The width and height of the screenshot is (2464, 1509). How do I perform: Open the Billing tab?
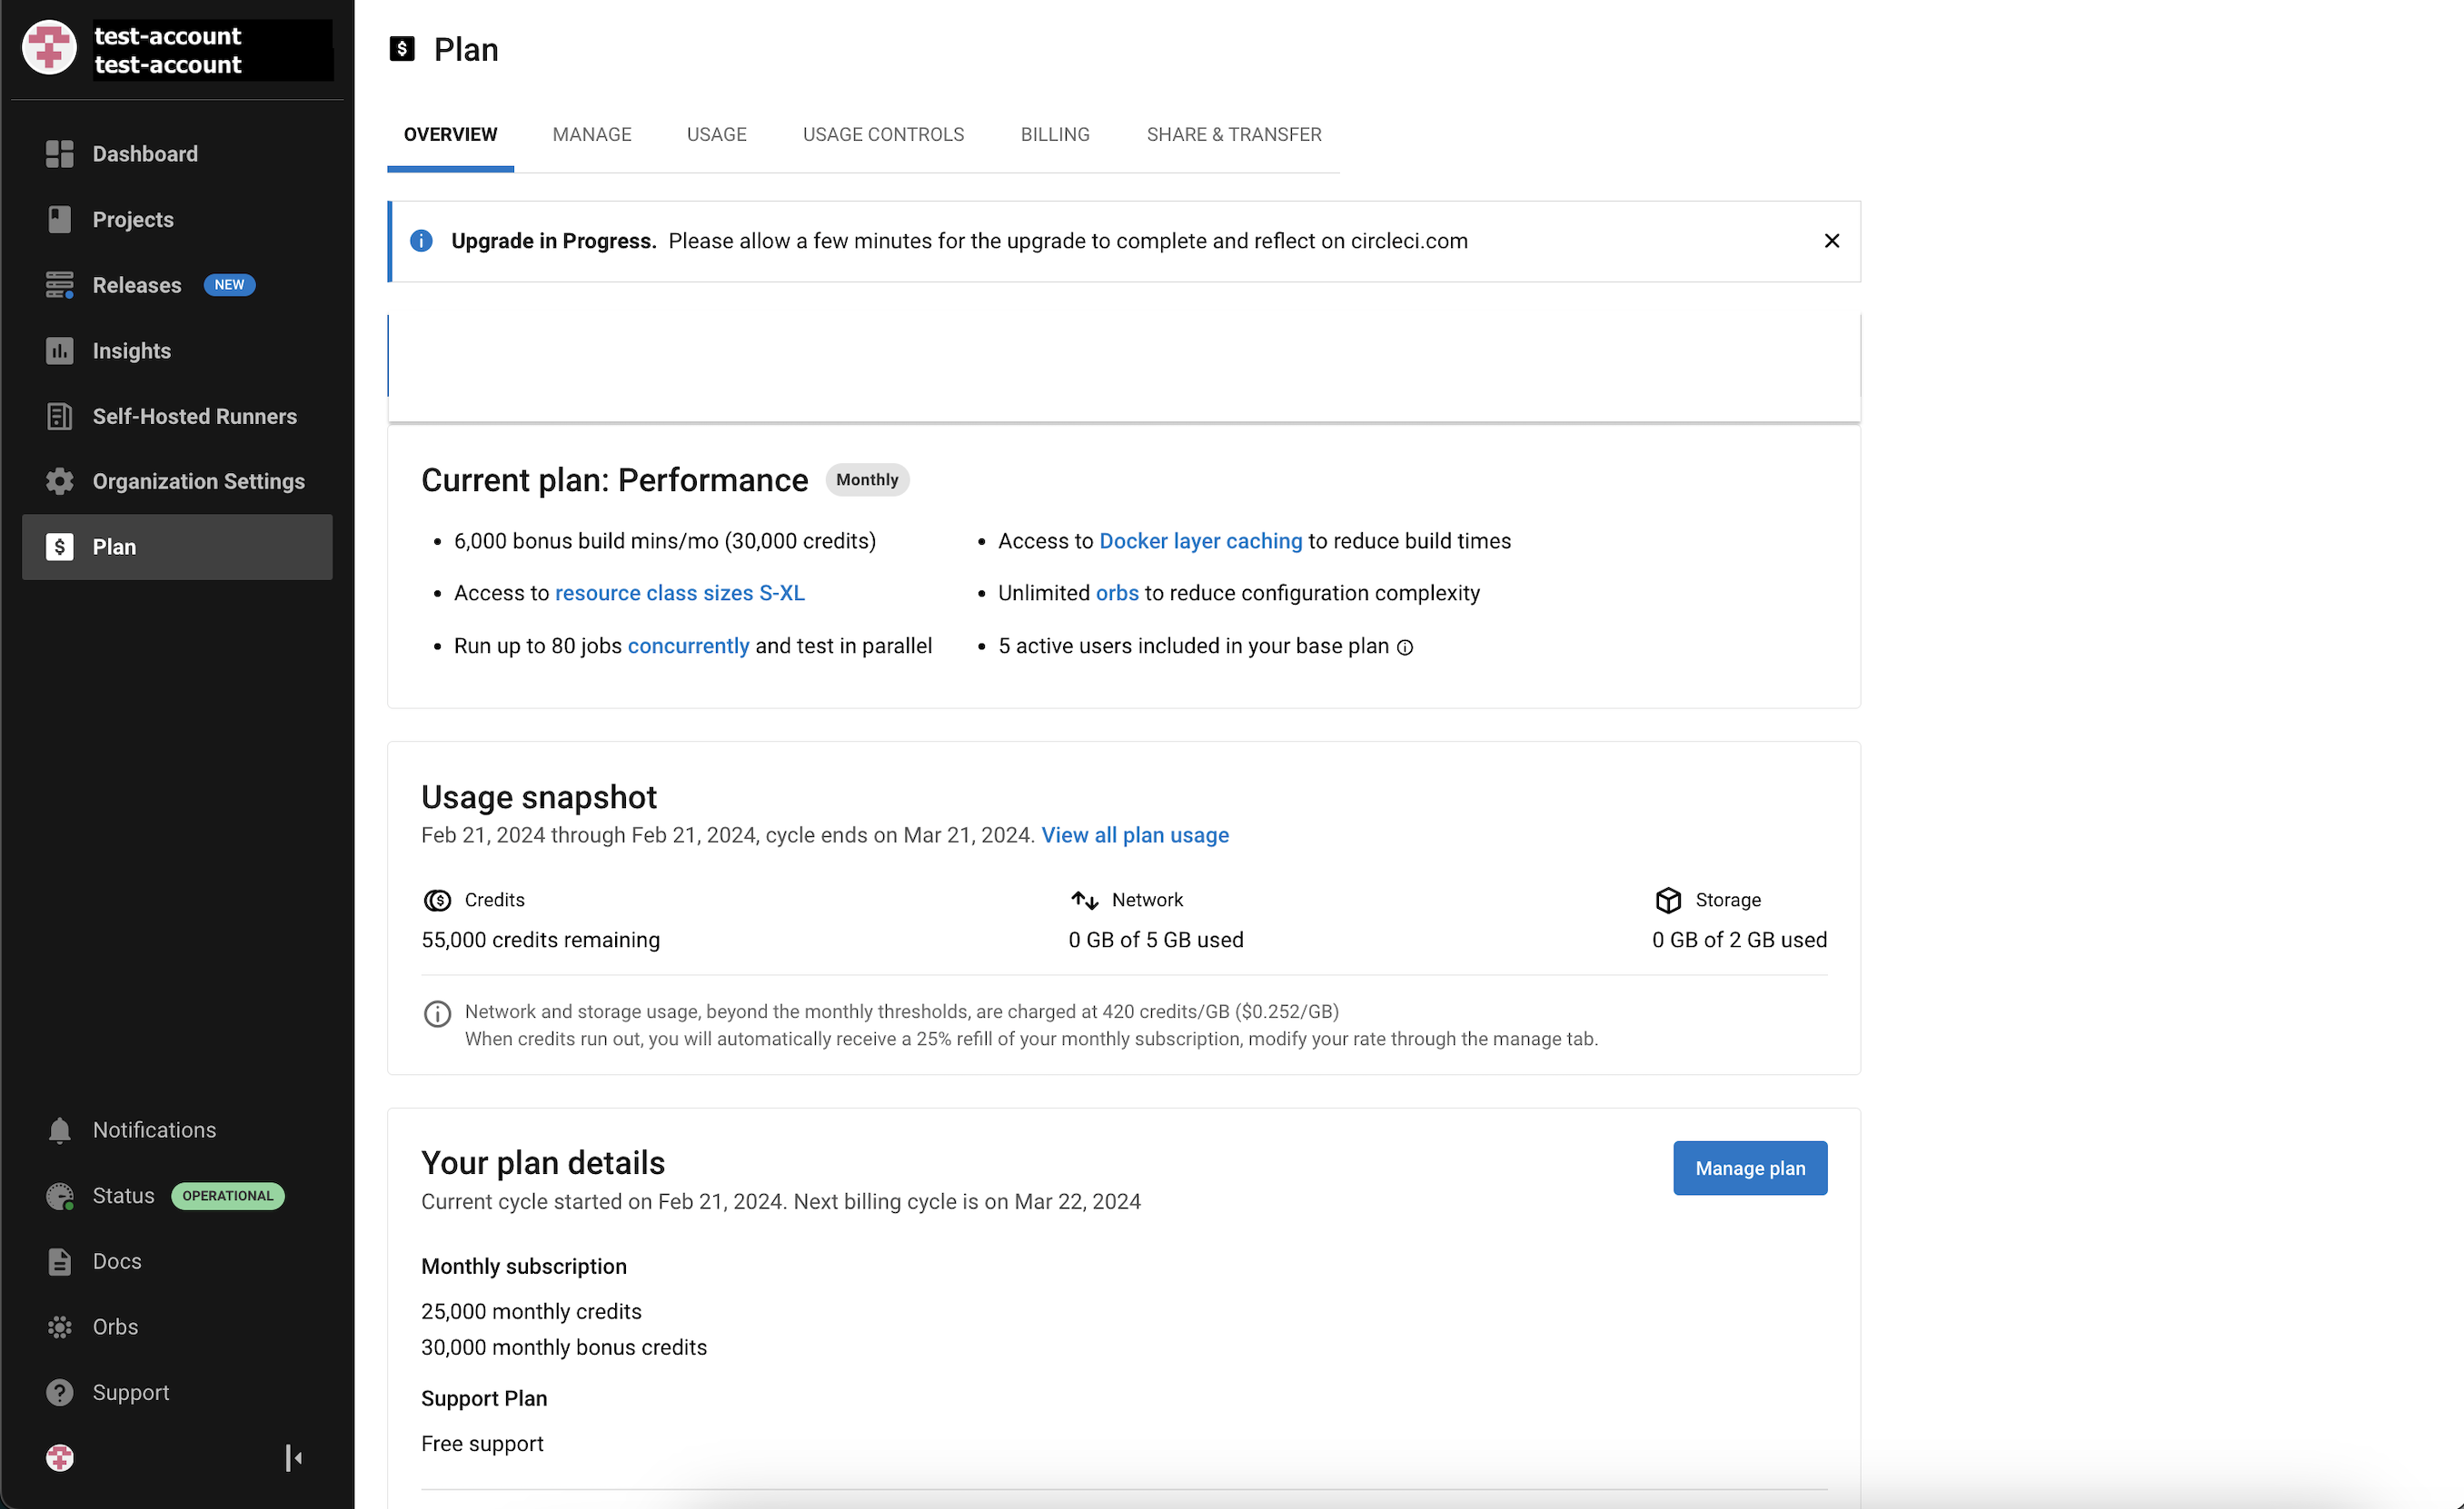pos(1055,135)
